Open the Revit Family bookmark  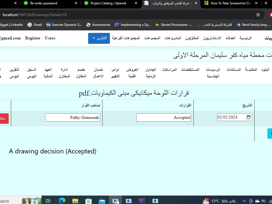(x=254, y=25)
